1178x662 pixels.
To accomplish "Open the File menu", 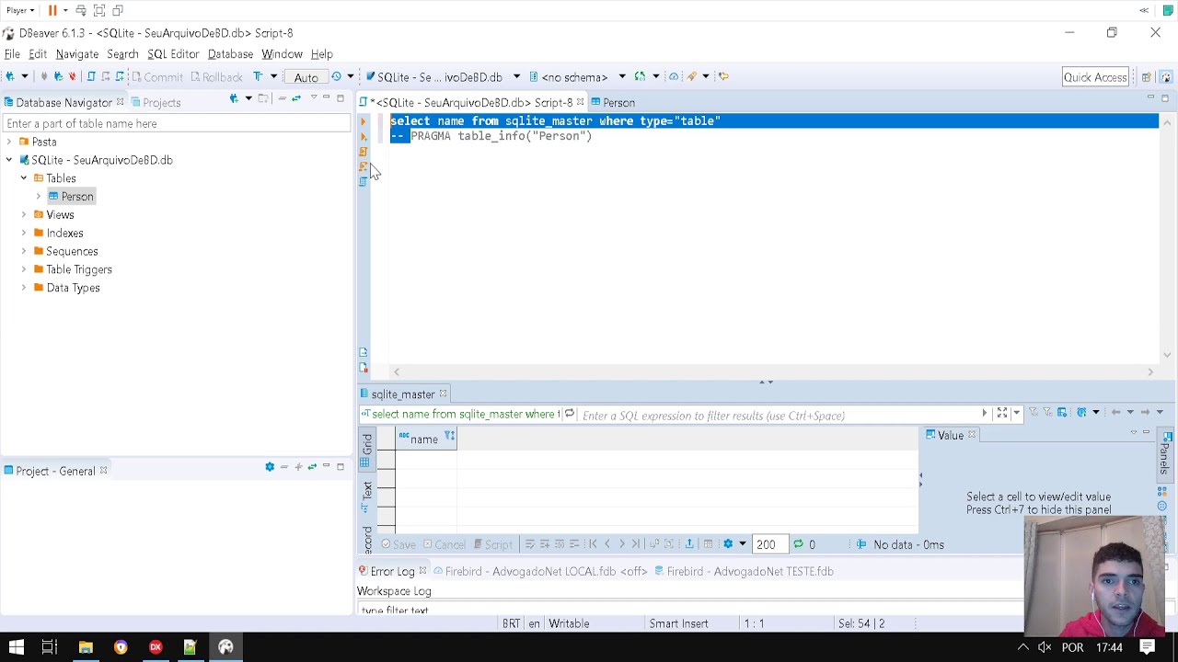I will 12,54.
